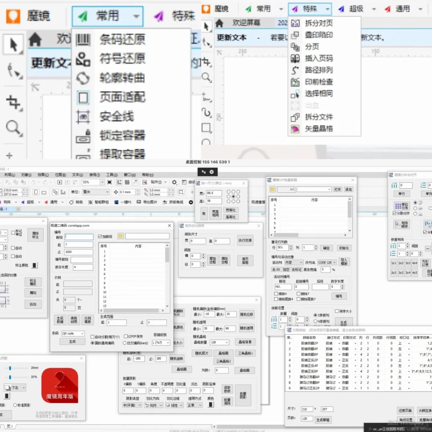Open the 55% zoom level dropdown
Screen dimensions: 432x432
pos(102,182)
